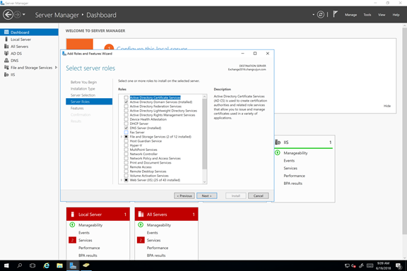Select the Network Controller role text

(x=143, y=154)
